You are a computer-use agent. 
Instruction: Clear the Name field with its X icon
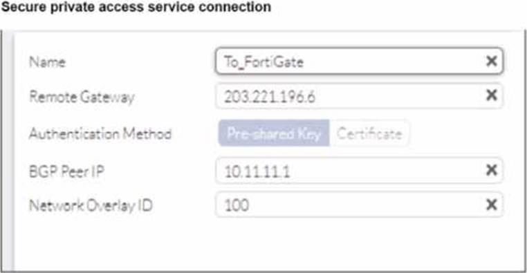pyautogui.click(x=491, y=61)
